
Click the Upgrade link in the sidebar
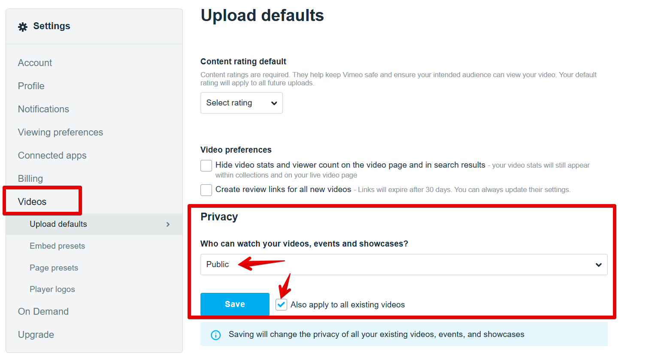(36, 335)
